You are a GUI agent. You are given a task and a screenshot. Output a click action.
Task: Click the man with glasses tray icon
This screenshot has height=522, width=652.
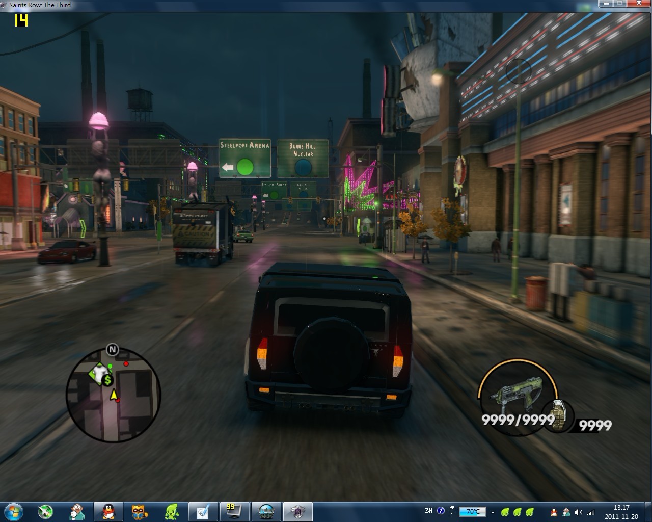click(x=566, y=512)
